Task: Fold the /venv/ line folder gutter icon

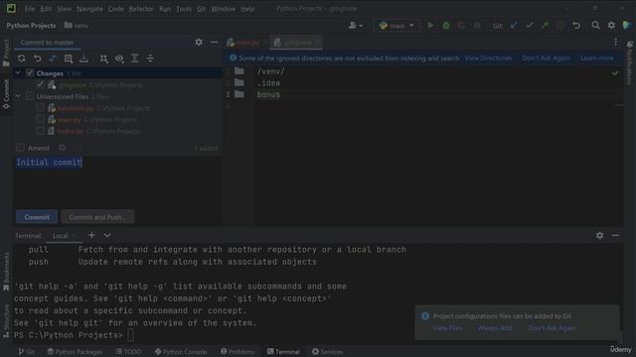Action: pyautogui.click(x=239, y=71)
